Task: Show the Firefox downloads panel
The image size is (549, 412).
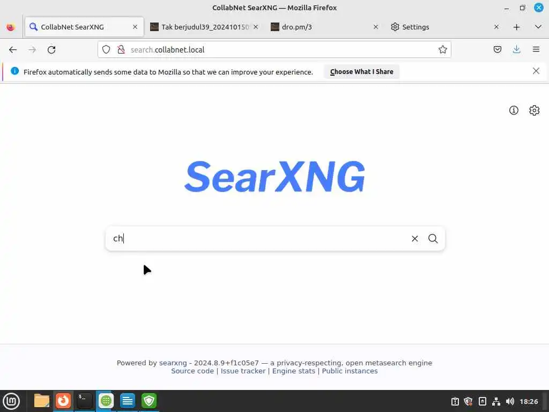Action: (516, 49)
